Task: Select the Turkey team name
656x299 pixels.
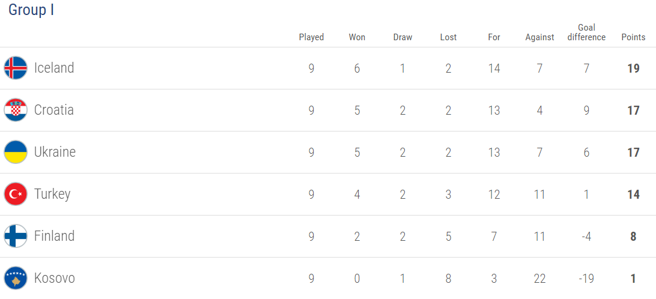Action: (x=52, y=194)
